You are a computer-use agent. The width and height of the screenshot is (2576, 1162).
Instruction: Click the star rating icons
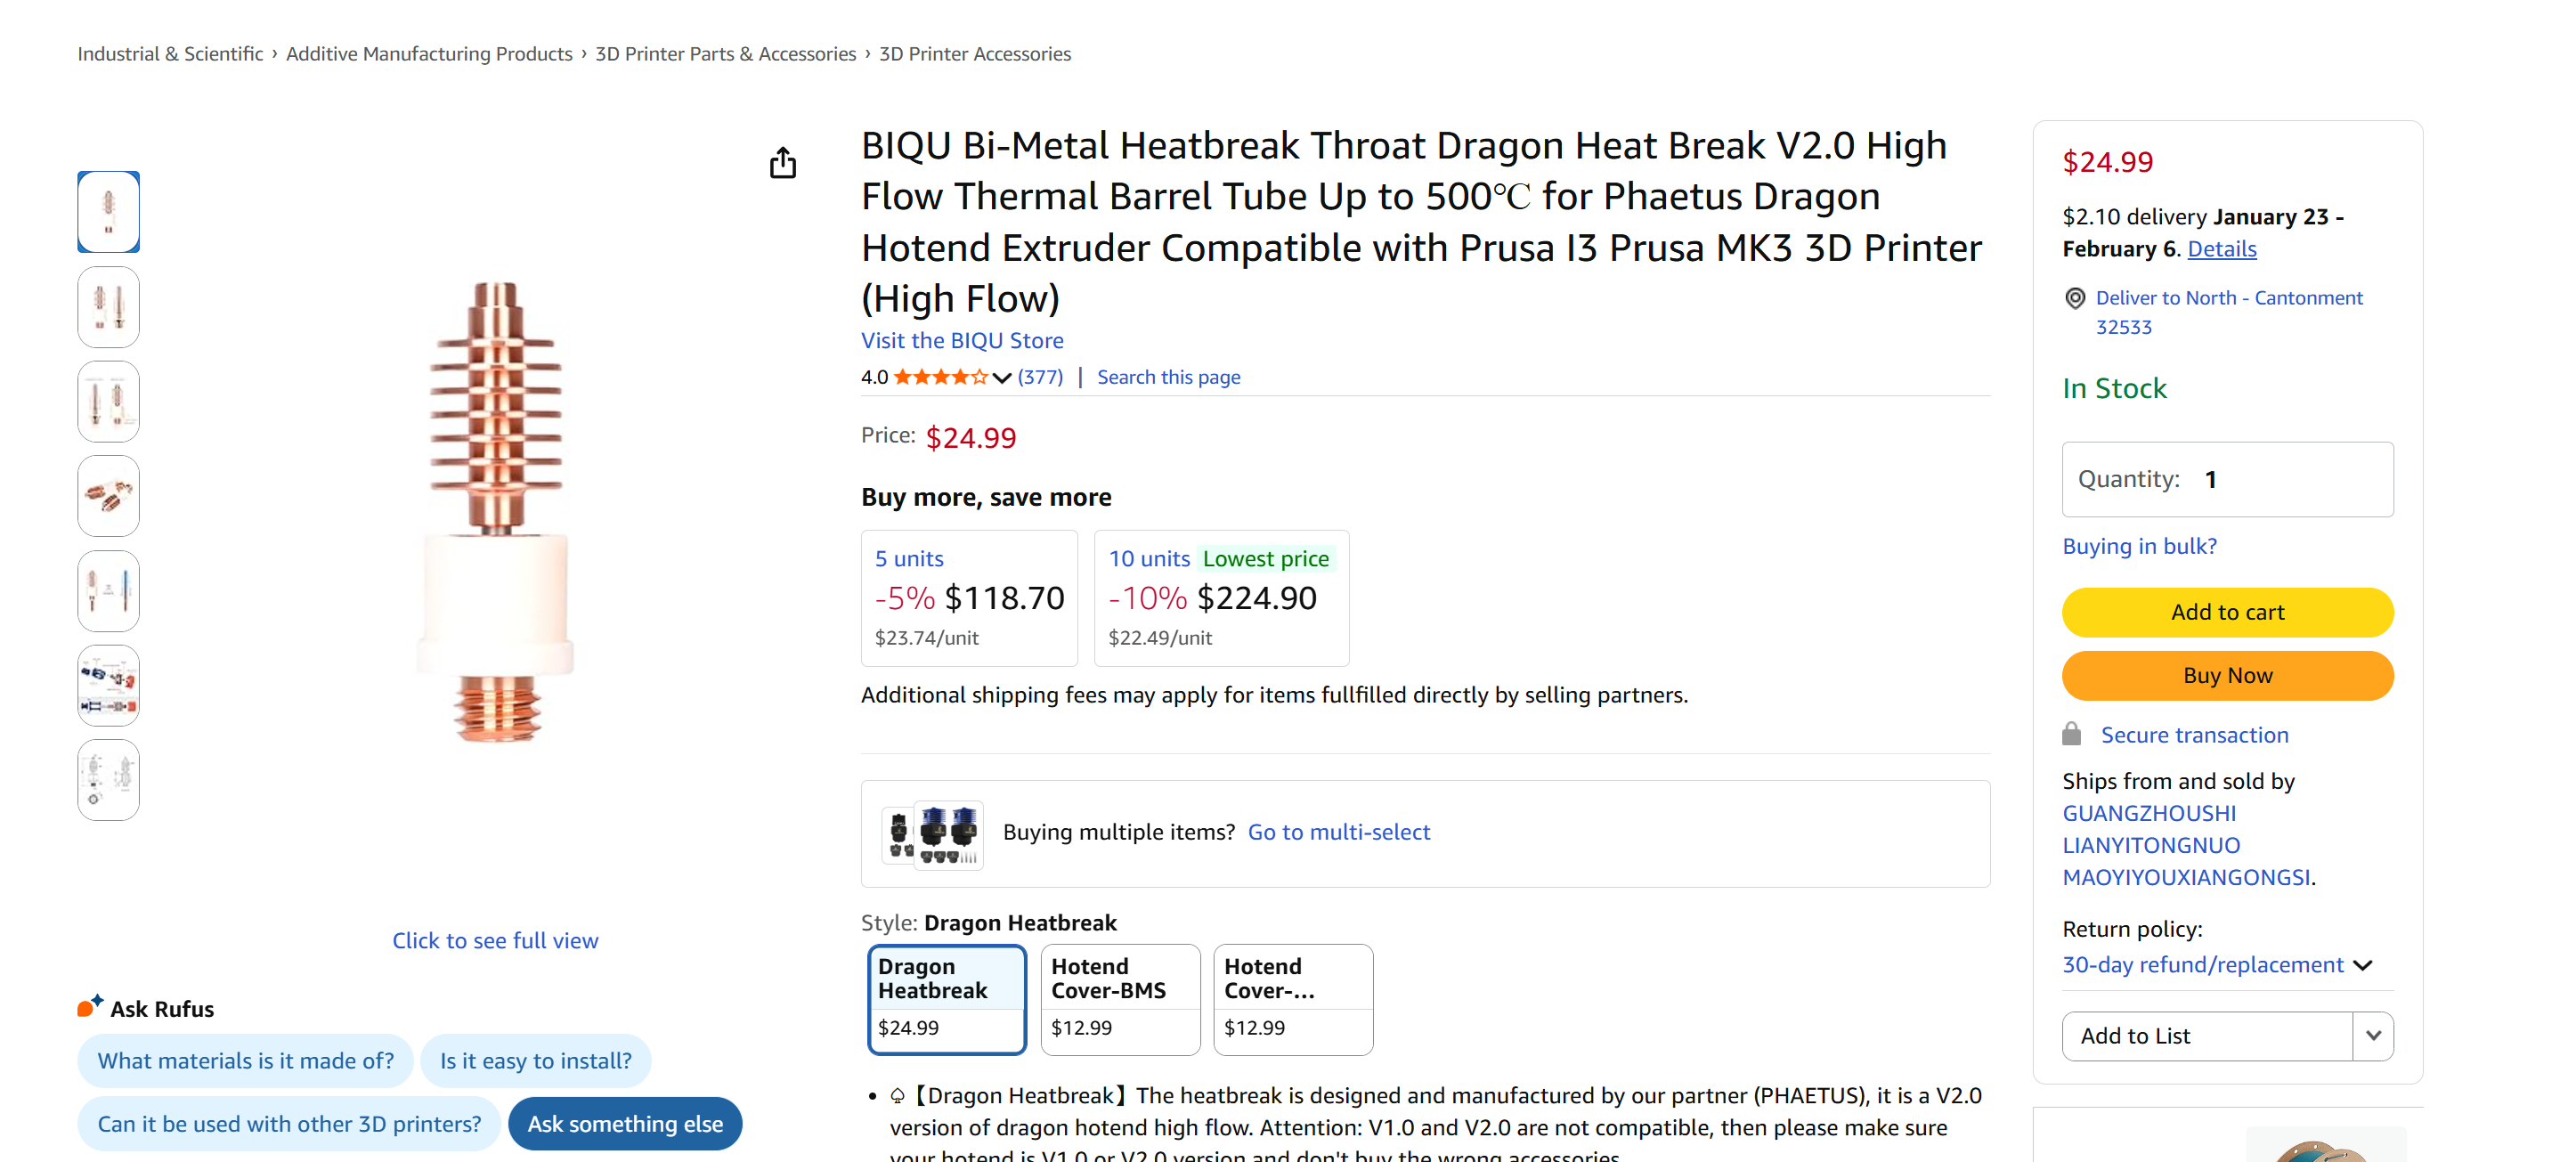pyautogui.click(x=939, y=377)
